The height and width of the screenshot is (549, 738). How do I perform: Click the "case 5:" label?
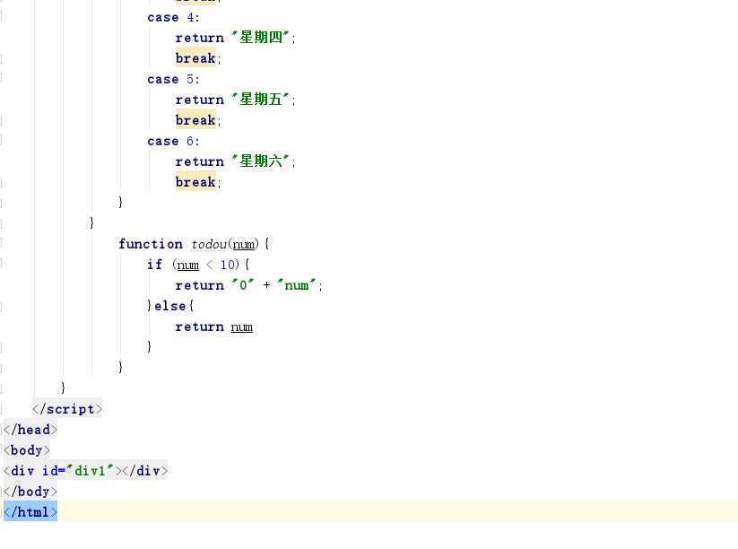point(173,80)
